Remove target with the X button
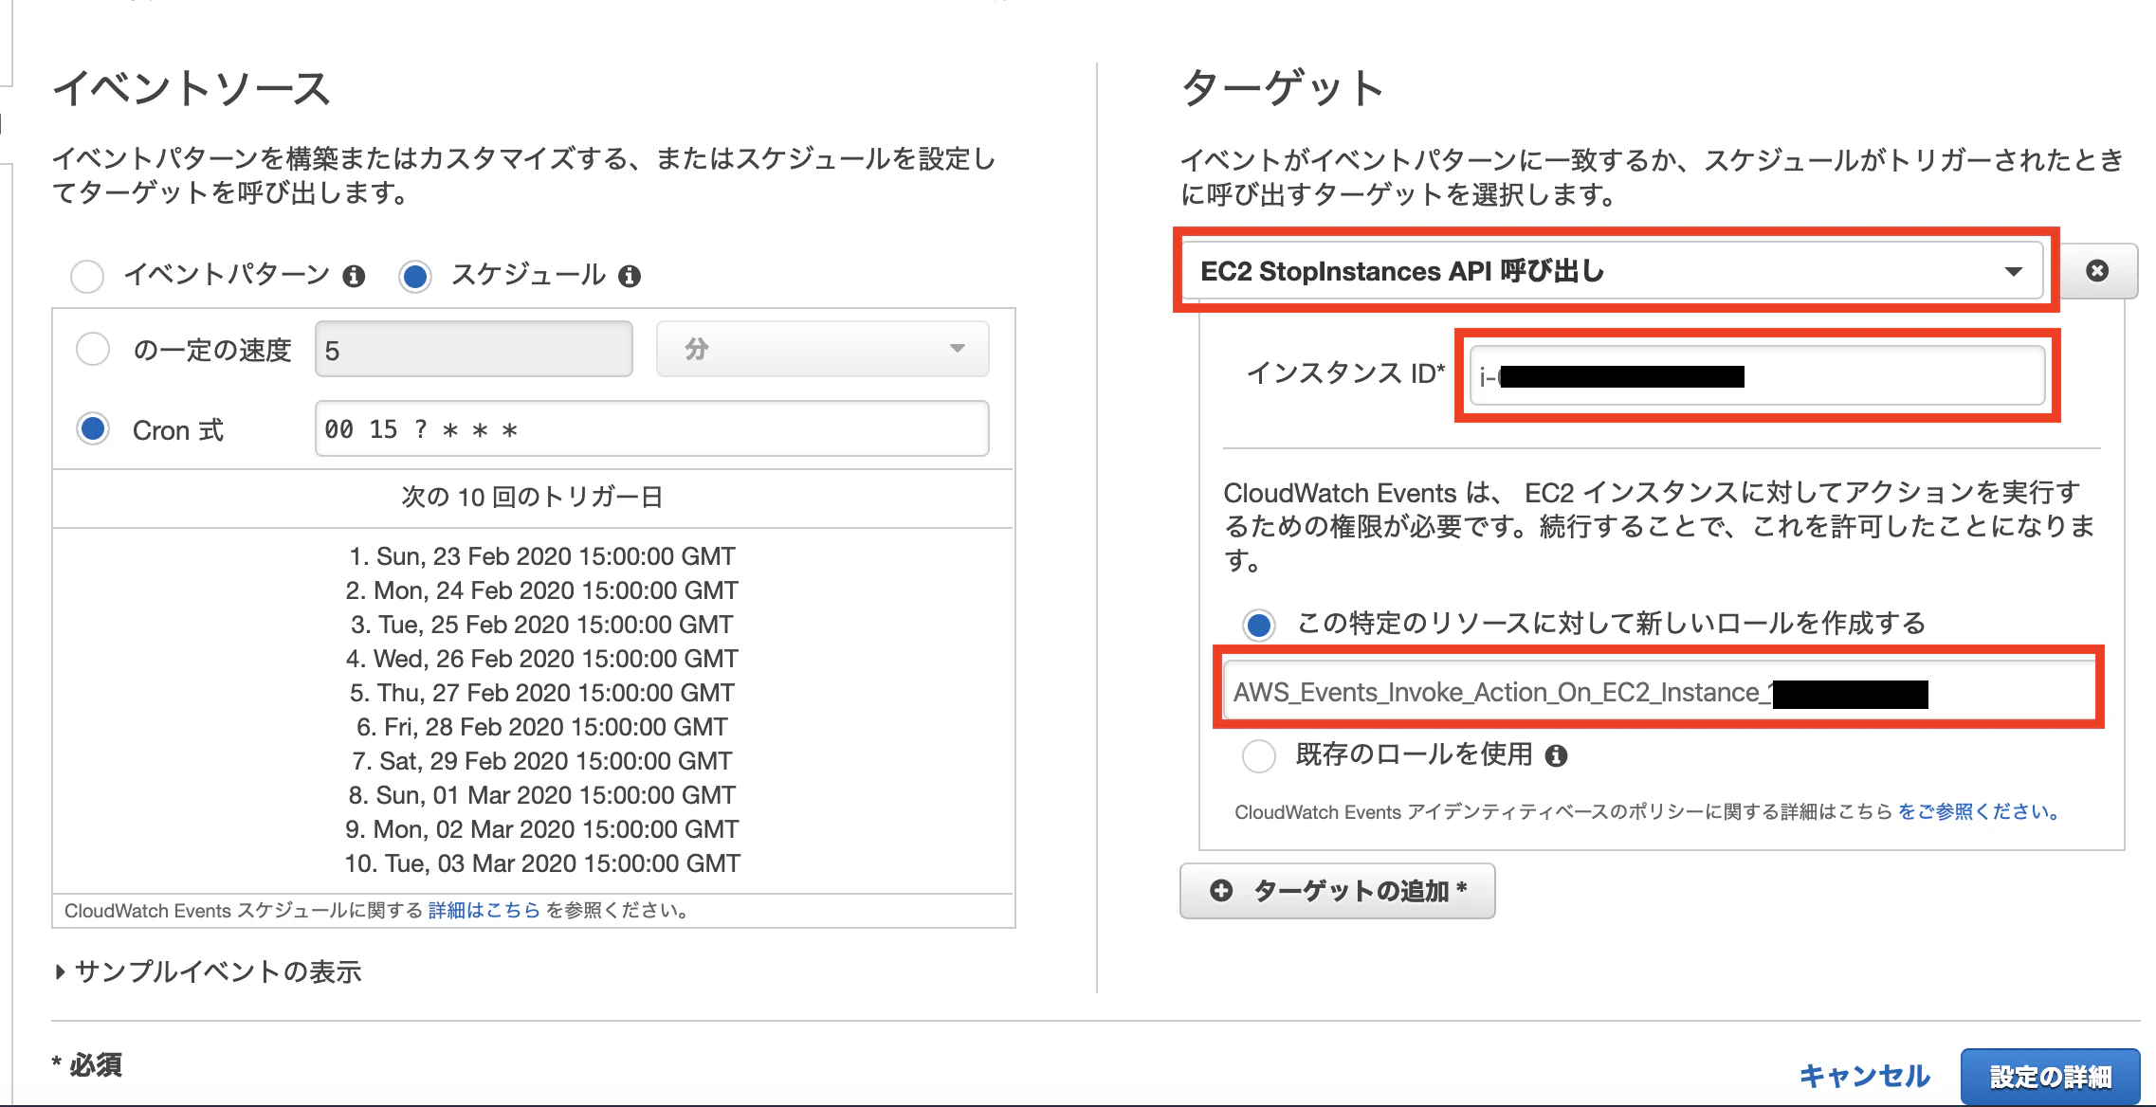Image resolution: width=2156 pixels, height=1107 pixels. [2098, 271]
